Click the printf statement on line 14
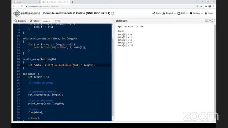 pos(60,47)
